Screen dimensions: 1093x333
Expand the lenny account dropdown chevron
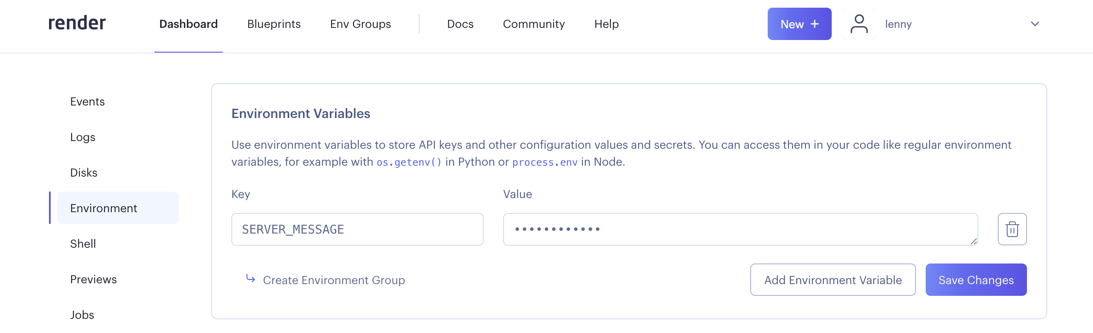[x=1034, y=24]
